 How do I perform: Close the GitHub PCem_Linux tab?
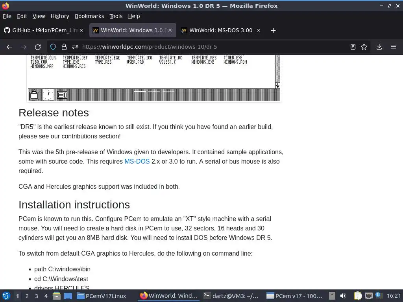tap(81, 30)
